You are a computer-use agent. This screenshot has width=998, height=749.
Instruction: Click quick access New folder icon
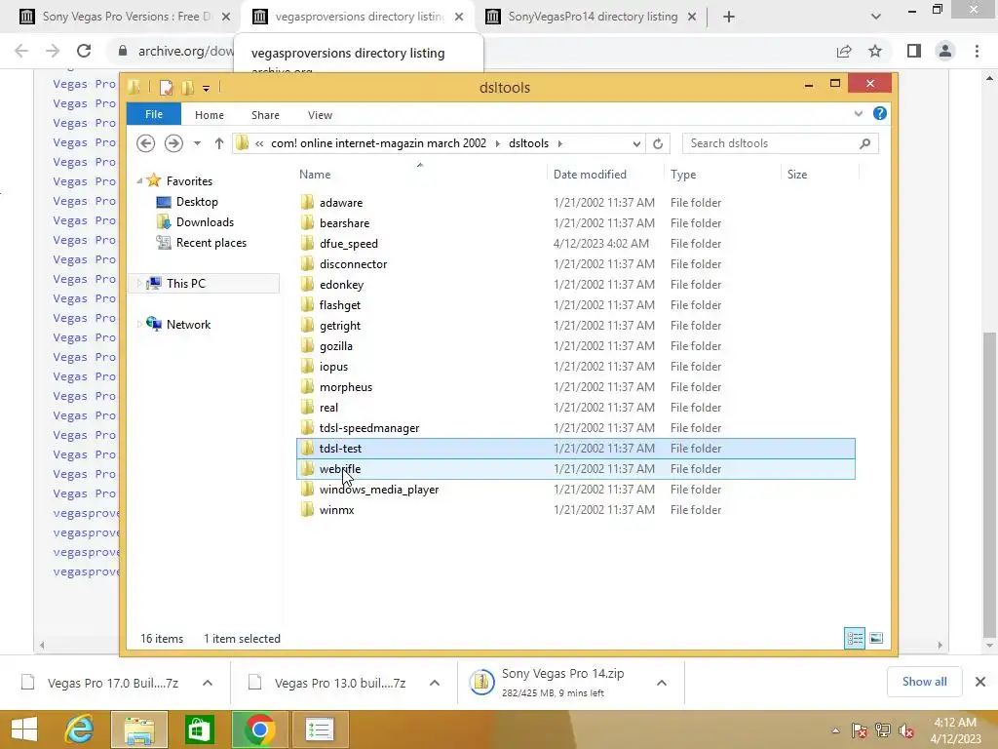(x=187, y=87)
